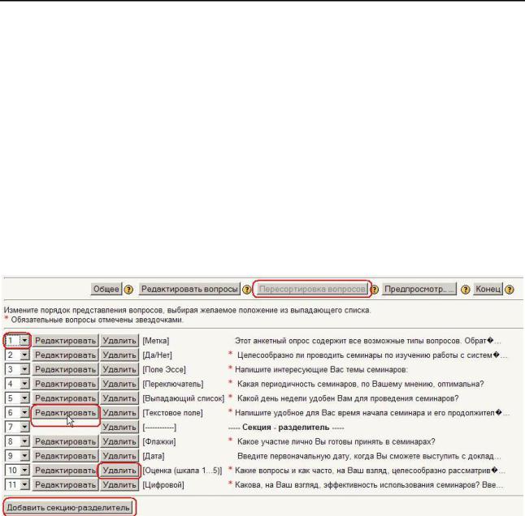Delete the [Флажки] question
525x516 pixels.
119,441
